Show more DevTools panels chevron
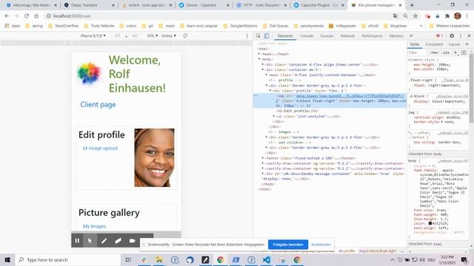The width and height of the screenshot is (474, 266). click(x=411, y=35)
